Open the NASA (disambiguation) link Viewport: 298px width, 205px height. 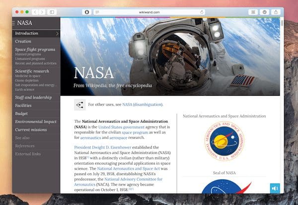coord(143,105)
